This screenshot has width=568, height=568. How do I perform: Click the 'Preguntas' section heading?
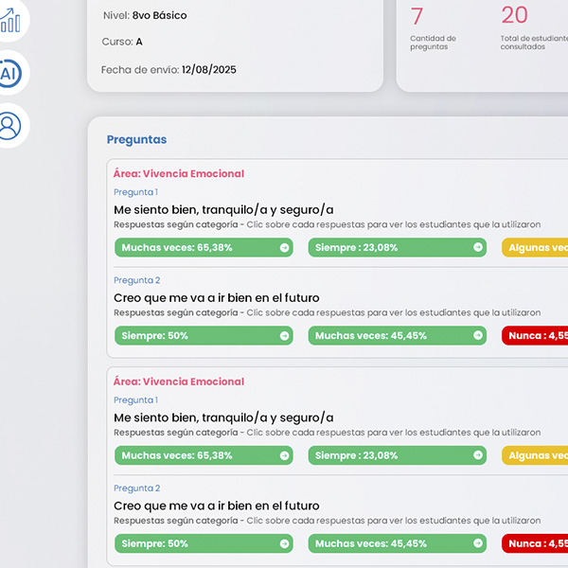click(x=136, y=140)
